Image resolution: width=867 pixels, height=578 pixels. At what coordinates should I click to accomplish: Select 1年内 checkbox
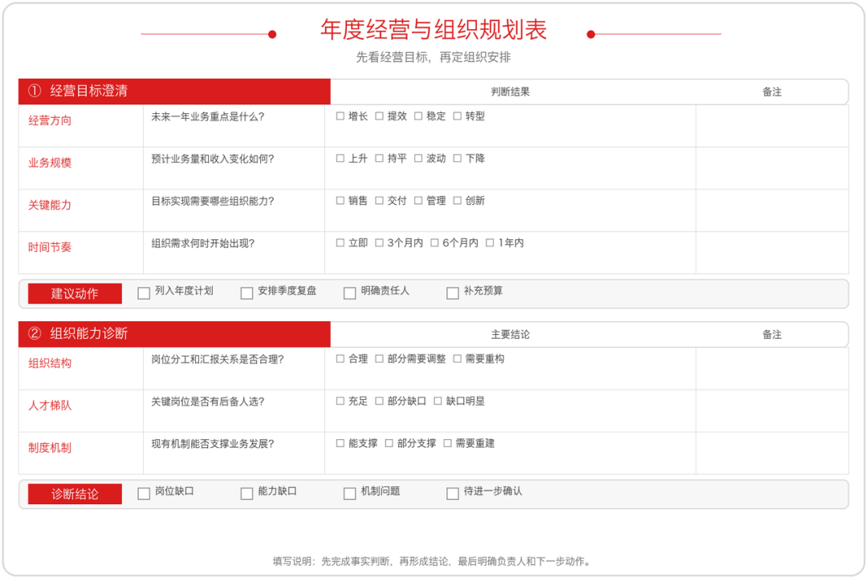[490, 242]
